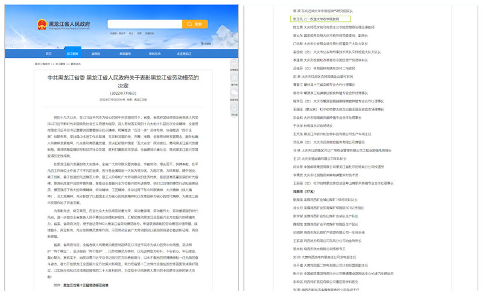This screenshot has width=482, height=295.
Task: Open the four-dot client app sidebar icon
Action: (234, 77)
